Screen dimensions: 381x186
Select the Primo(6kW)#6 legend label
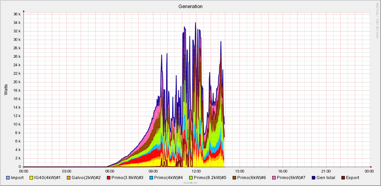pos(252,178)
